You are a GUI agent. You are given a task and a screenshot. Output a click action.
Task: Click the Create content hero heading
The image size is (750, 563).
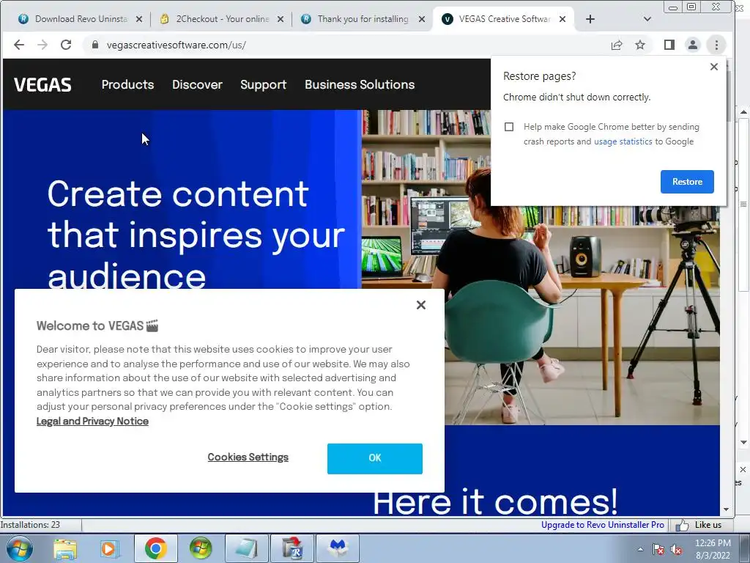(196, 235)
